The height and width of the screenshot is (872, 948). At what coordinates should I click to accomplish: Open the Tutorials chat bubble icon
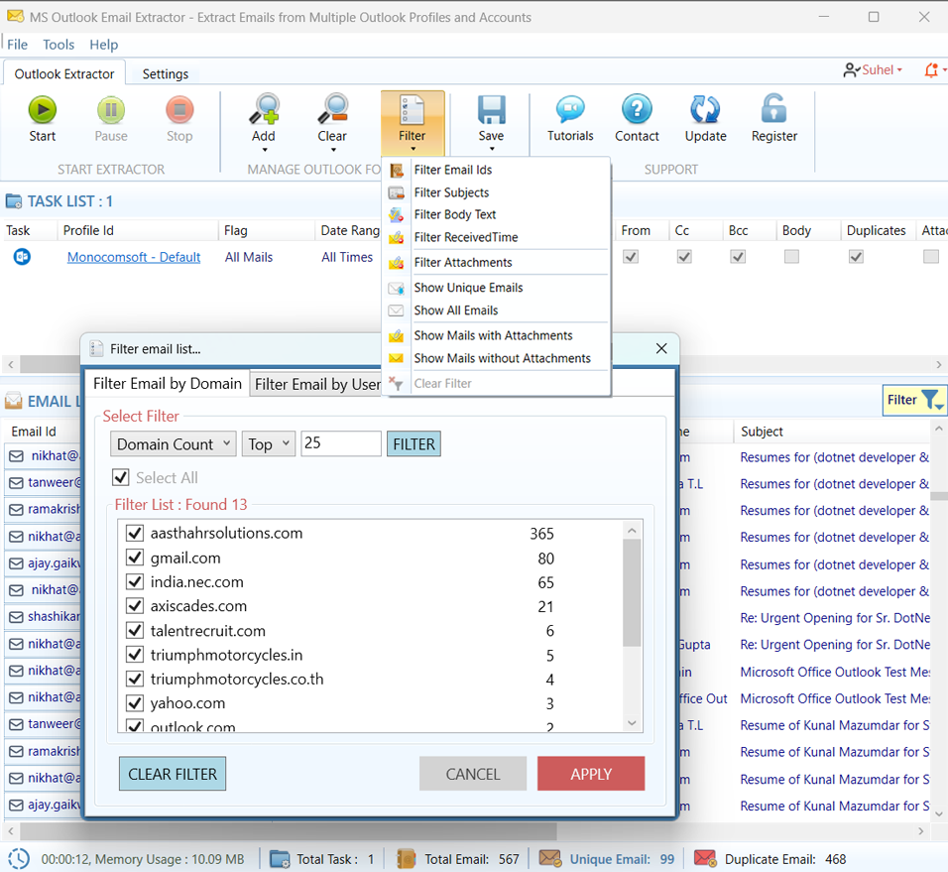point(570,109)
